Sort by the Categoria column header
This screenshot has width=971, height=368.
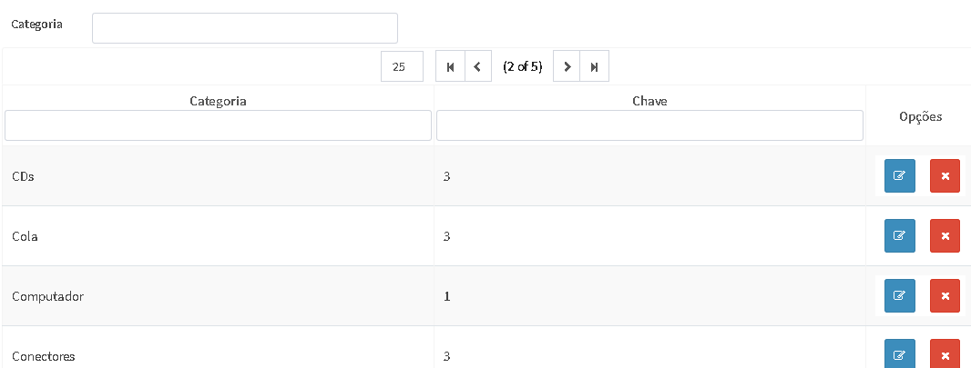[x=218, y=101]
